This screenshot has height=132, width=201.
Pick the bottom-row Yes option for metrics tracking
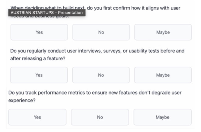coord(37,117)
